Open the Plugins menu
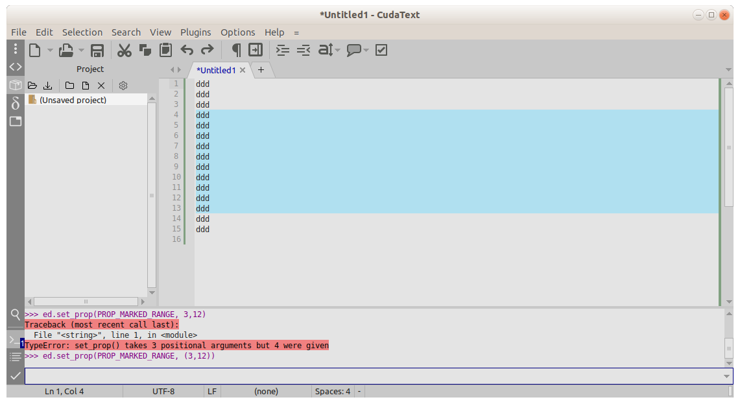This screenshot has width=740, height=404. coord(195,32)
